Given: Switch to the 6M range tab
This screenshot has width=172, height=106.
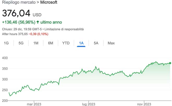Looking at the screenshot, I should [51, 43].
